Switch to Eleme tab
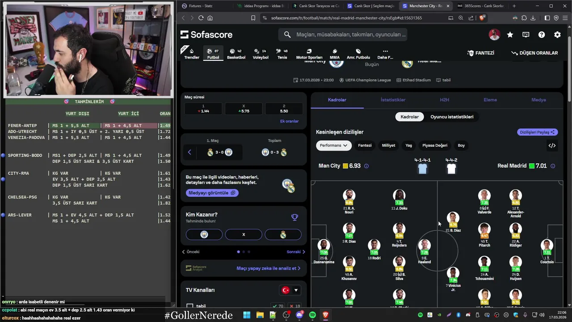 click(x=490, y=100)
